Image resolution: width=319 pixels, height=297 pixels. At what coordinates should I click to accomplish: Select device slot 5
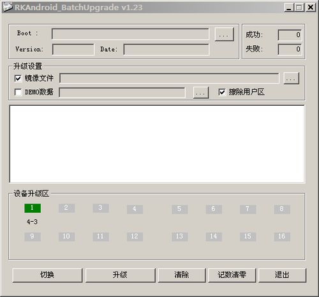tap(180, 209)
